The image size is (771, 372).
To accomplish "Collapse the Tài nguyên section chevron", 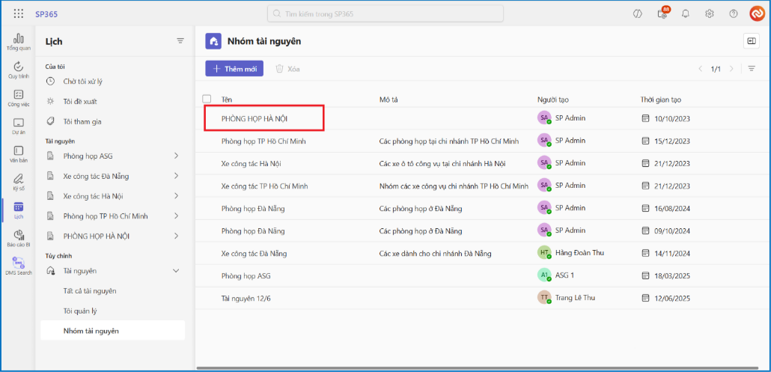I will tap(176, 271).
